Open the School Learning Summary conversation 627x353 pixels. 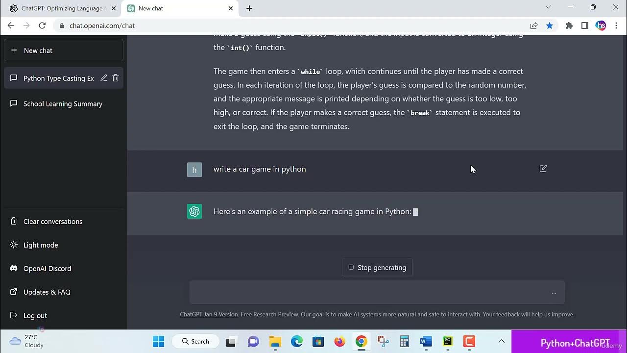(64, 103)
